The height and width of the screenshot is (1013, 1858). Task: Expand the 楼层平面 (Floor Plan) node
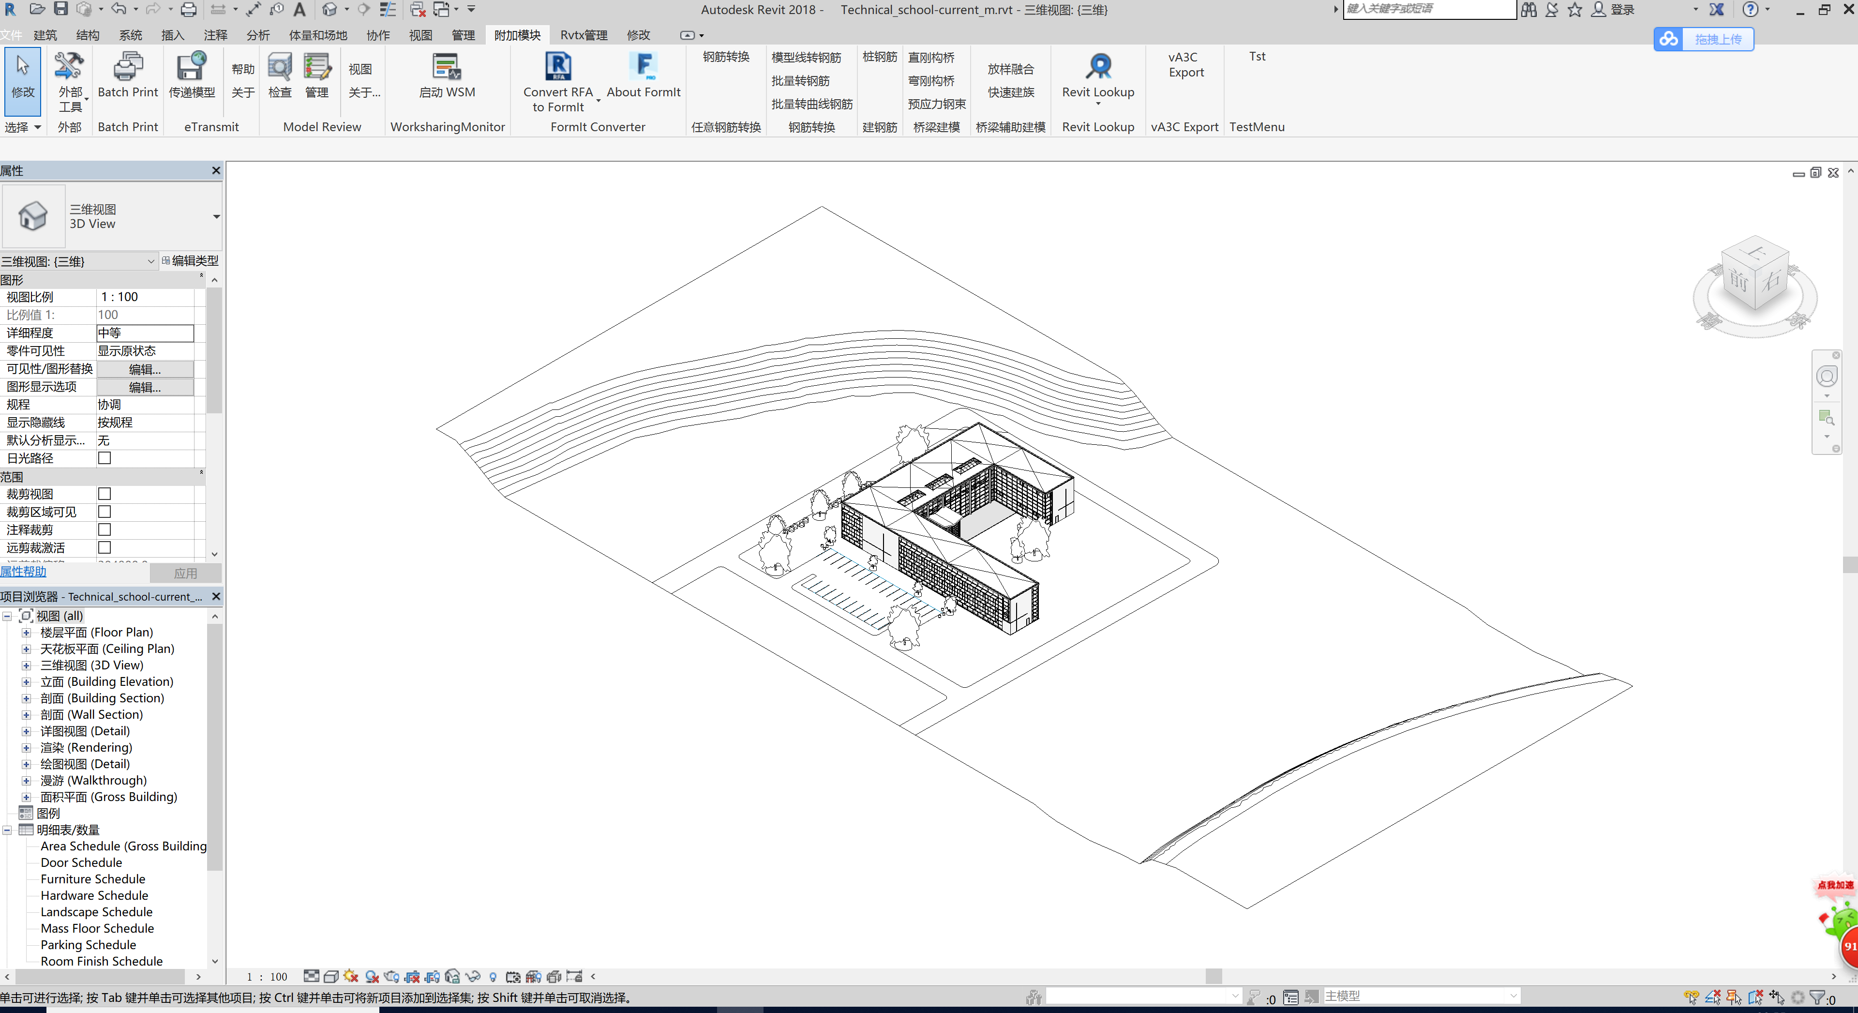pyautogui.click(x=26, y=633)
